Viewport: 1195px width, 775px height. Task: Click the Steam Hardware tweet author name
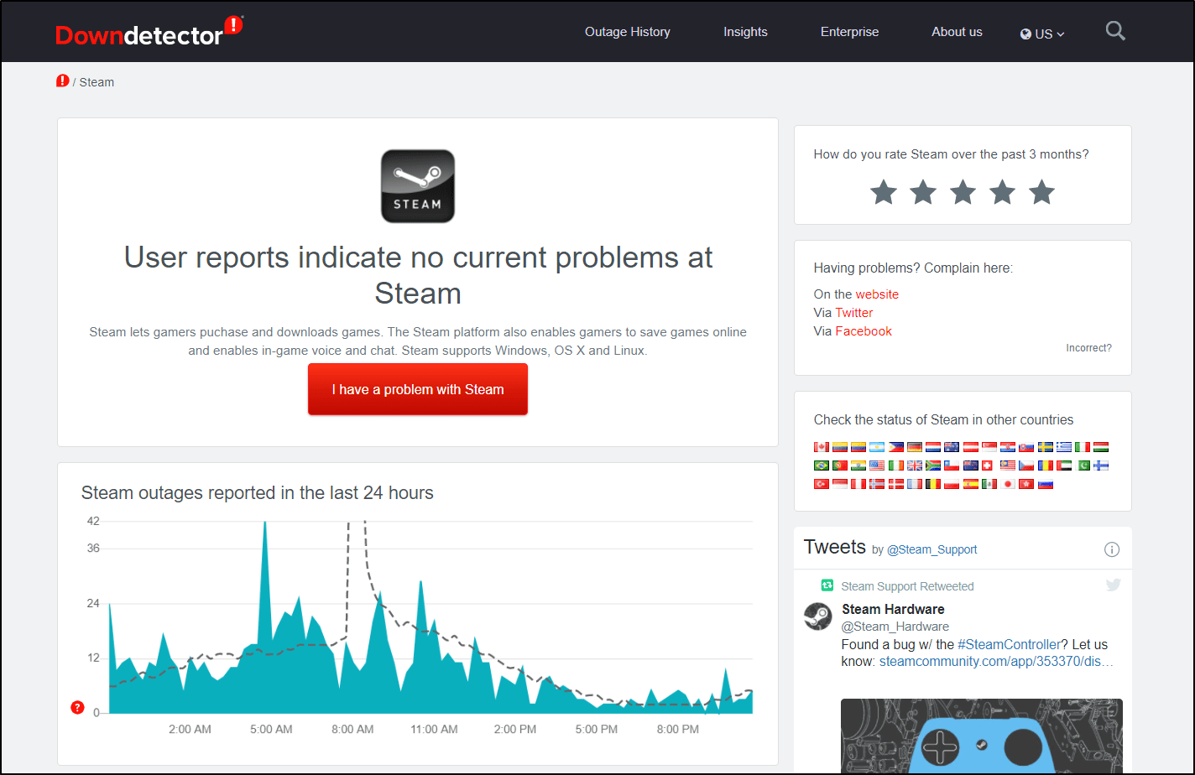(x=893, y=609)
